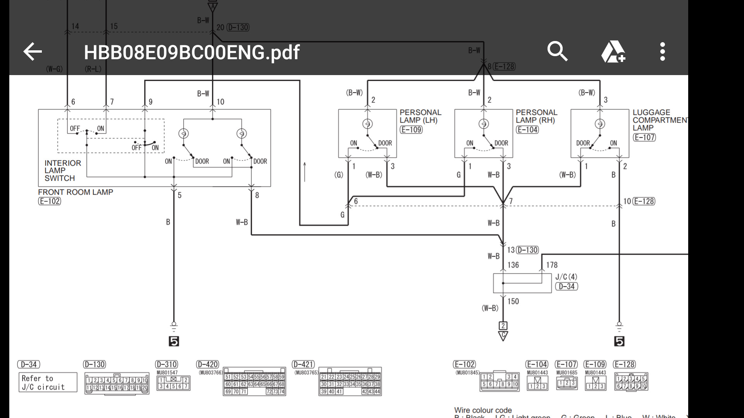Click the ground symbol near connector 2
Image resolution: width=744 pixels, height=418 pixels.
pos(503,338)
